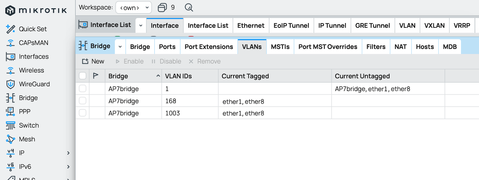Click the search magnifier icon
479x180 pixels.
pos(189,7)
